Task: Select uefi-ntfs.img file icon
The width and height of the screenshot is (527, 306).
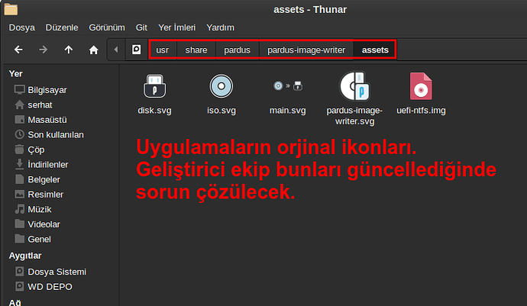Action: tap(421, 86)
